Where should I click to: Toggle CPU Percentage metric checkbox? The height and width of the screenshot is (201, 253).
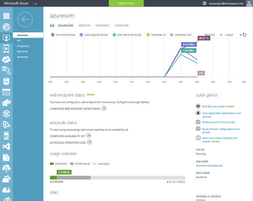click(x=52, y=35)
